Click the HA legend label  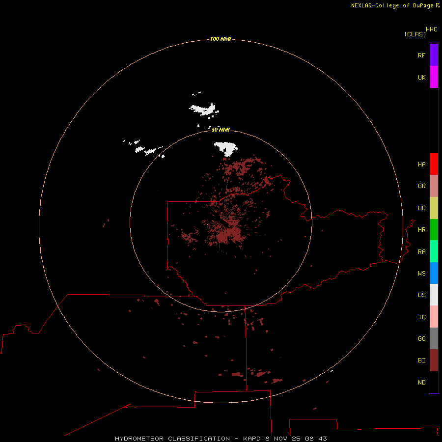[421, 164]
